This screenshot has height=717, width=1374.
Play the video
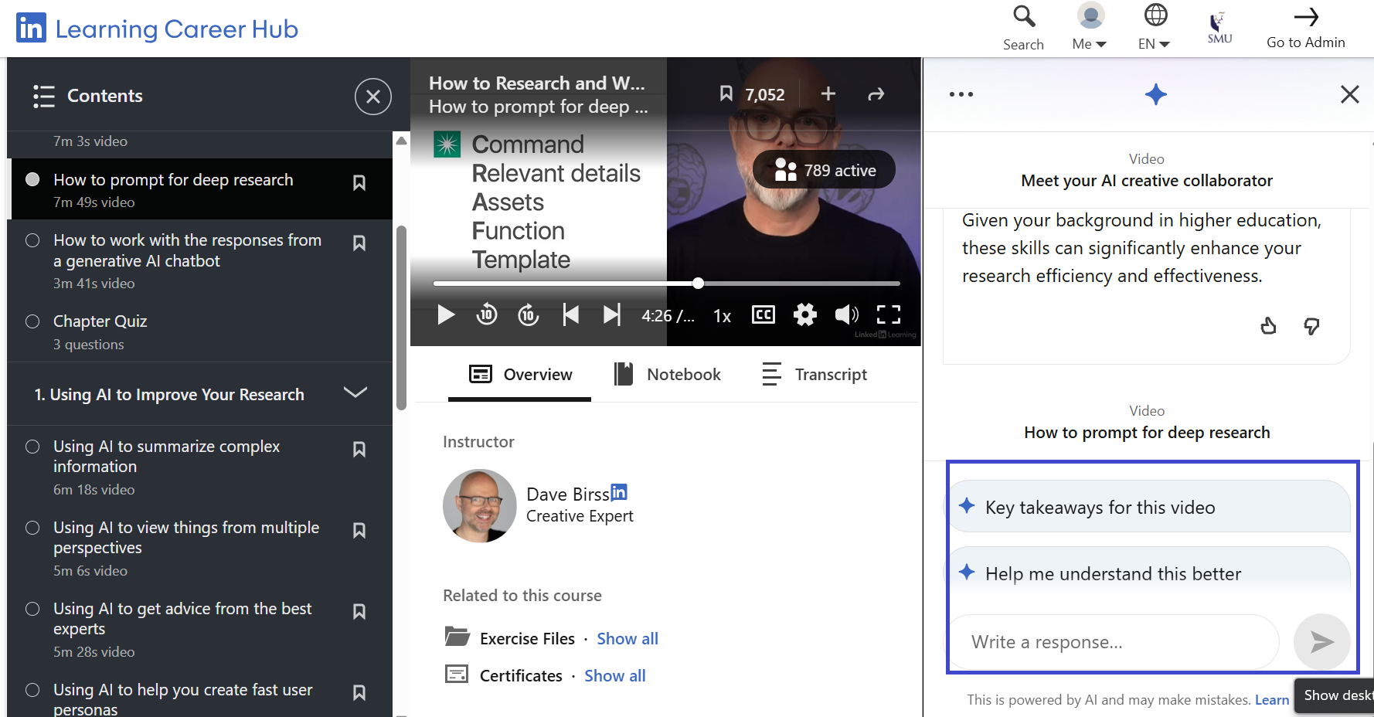pos(445,314)
